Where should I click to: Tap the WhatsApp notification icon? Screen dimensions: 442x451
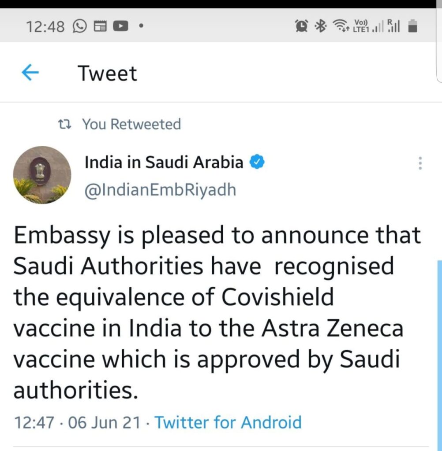tap(80, 27)
